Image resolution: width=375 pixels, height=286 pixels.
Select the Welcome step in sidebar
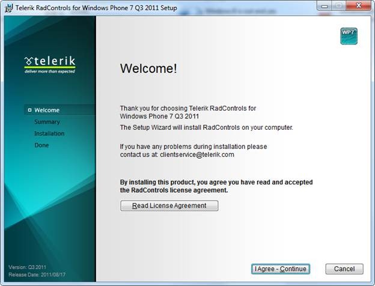47,110
